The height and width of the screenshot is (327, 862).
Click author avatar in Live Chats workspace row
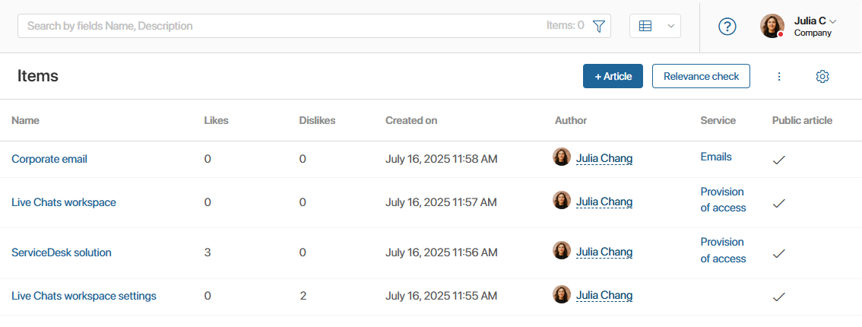pos(561,200)
